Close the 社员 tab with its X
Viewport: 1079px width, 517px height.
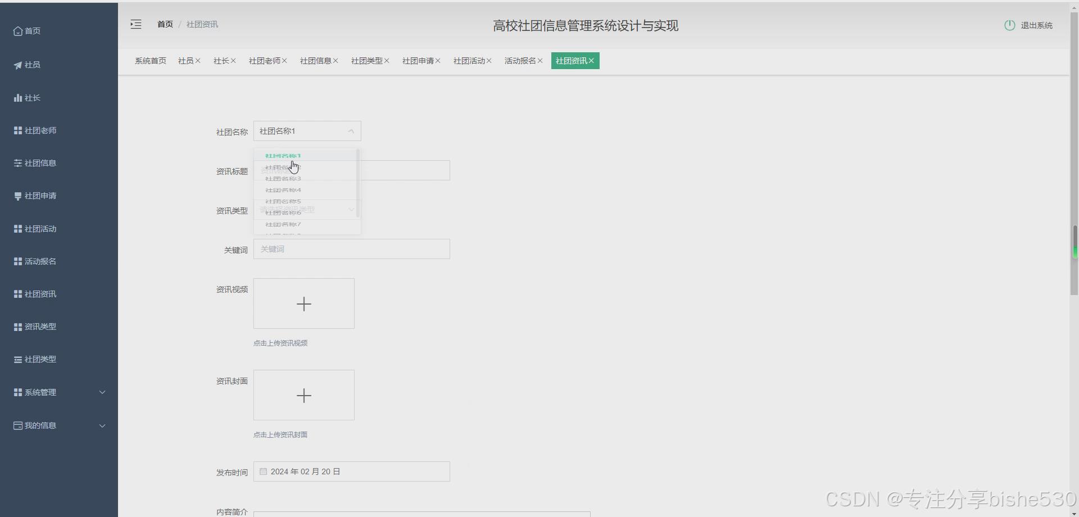click(x=198, y=61)
